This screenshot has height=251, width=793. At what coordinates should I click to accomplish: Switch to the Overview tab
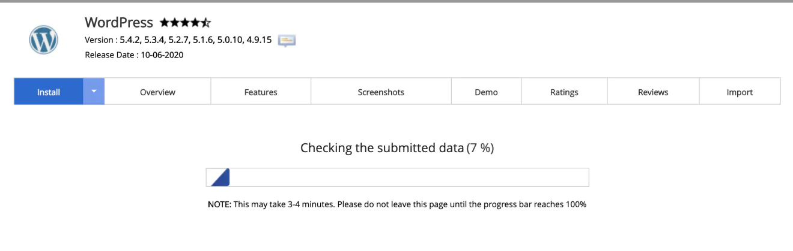click(x=157, y=92)
